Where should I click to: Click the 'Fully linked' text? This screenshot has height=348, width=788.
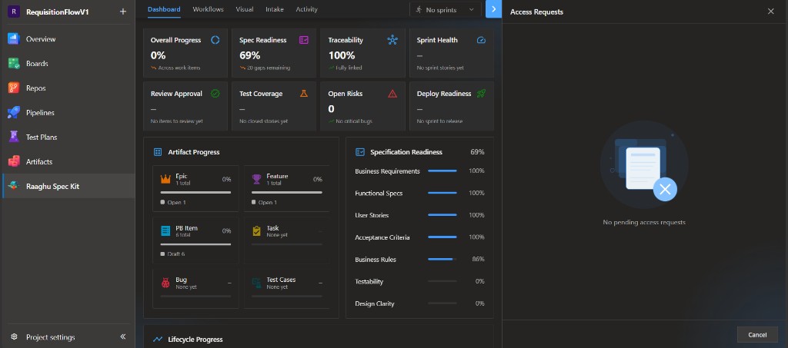349,68
